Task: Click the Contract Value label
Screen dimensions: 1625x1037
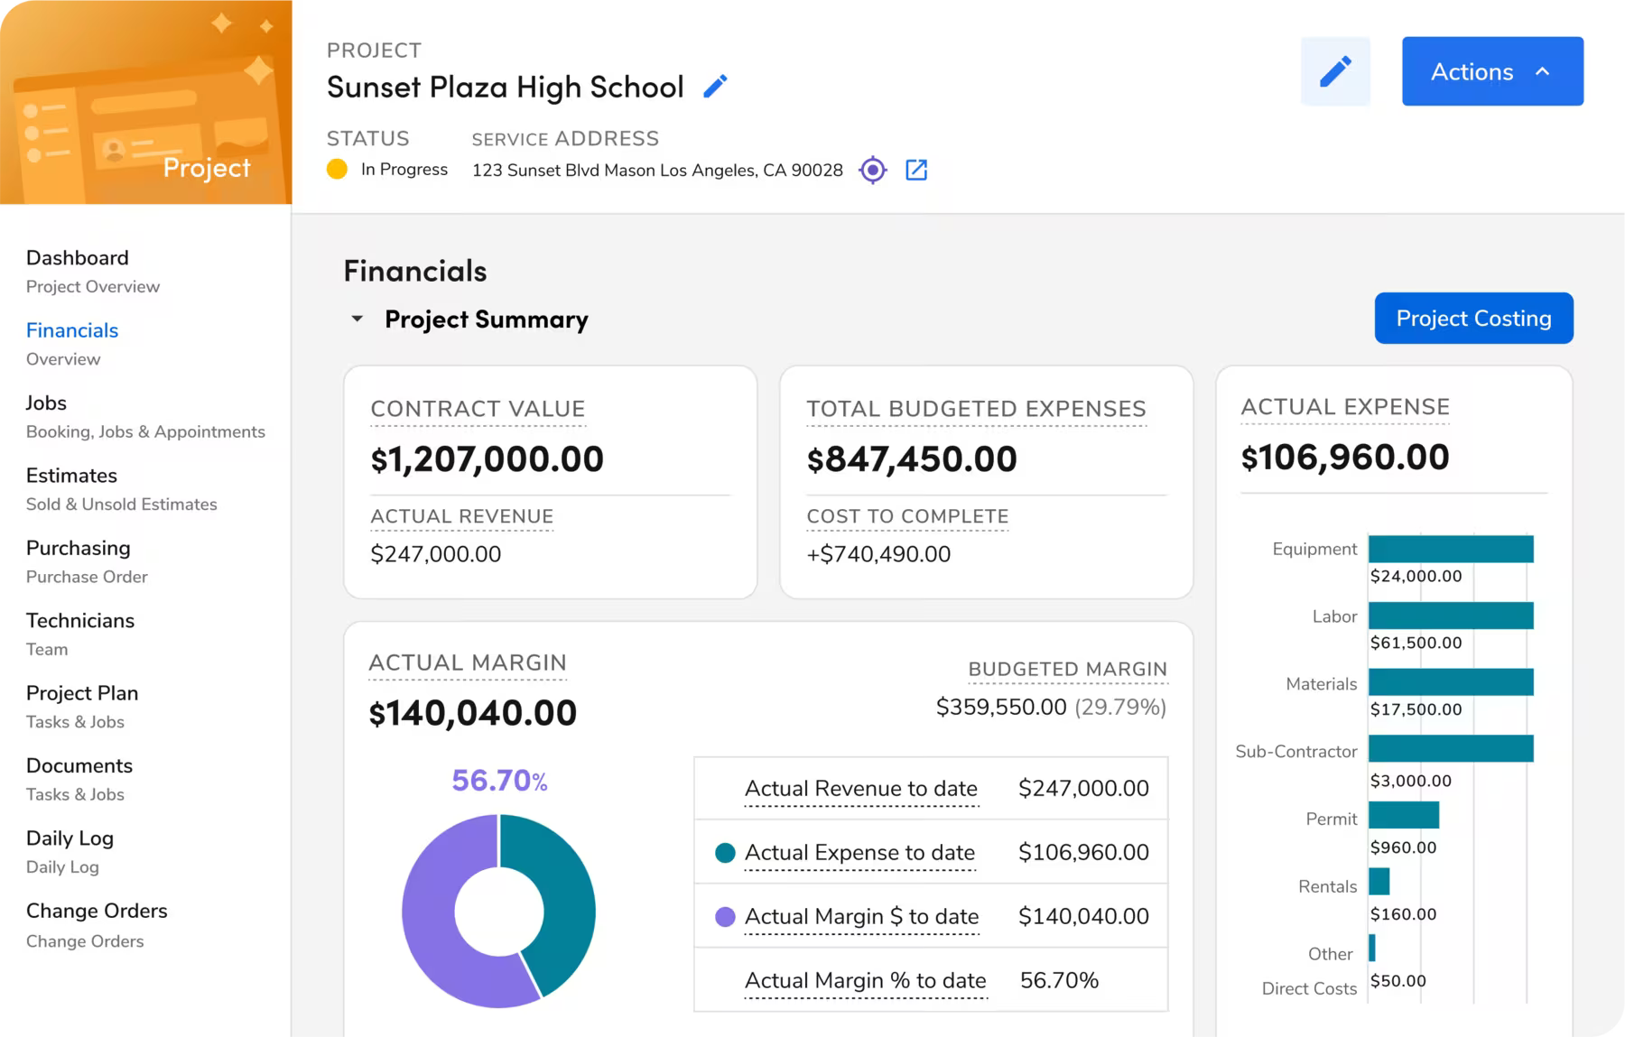Action: (x=478, y=409)
